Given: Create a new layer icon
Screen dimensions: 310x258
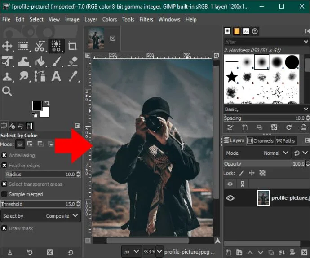Looking at the screenshot, I should tap(229, 252).
